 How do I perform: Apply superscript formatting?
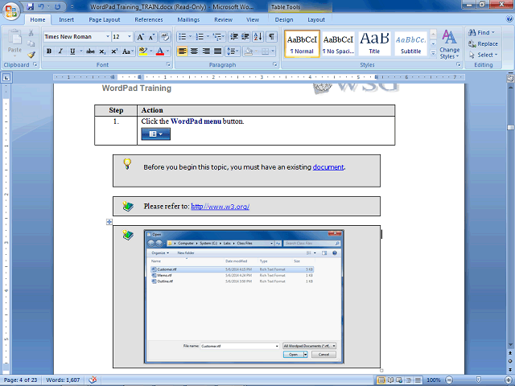click(114, 51)
